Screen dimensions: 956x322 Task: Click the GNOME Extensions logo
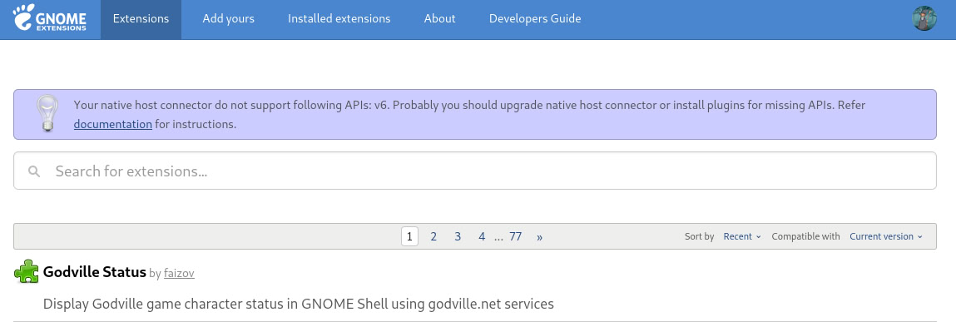click(49, 18)
